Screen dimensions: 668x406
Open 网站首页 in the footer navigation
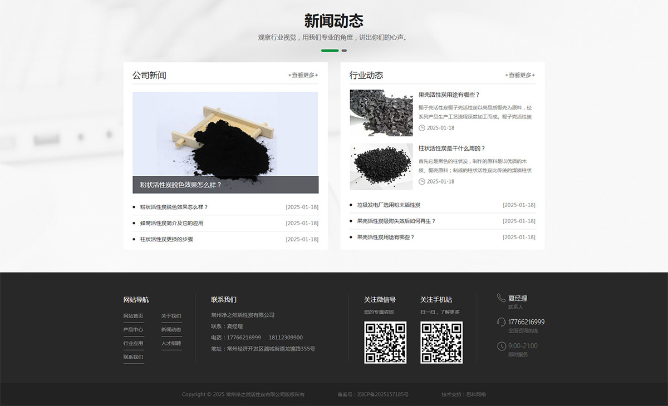coord(133,316)
